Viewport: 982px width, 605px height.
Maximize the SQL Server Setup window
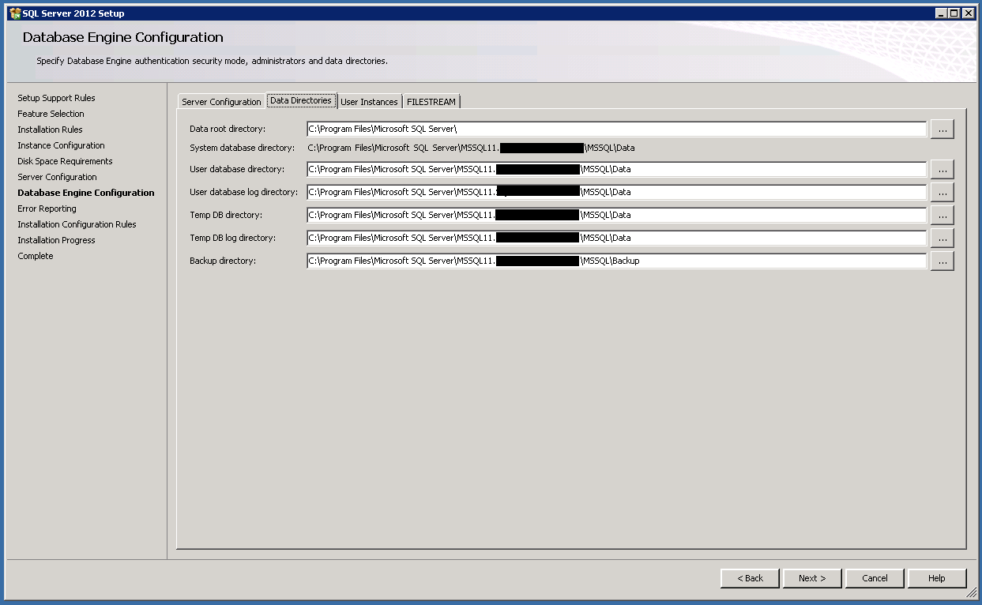tap(954, 13)
